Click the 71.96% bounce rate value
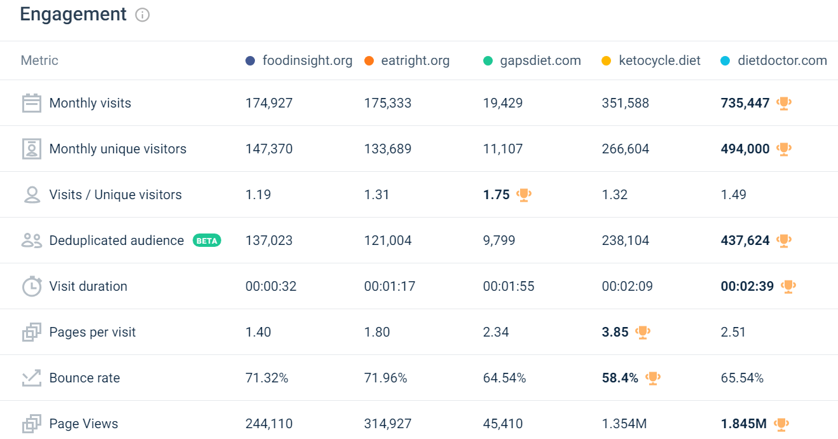 pyautogui.click(x=386, y=378)
